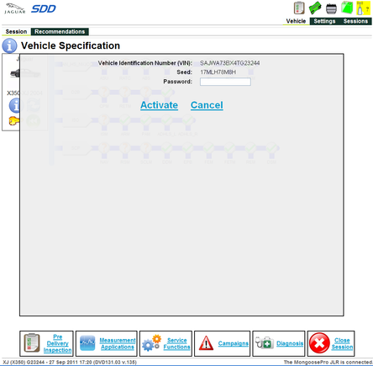Open the Recommendations tab

[60, 31]
